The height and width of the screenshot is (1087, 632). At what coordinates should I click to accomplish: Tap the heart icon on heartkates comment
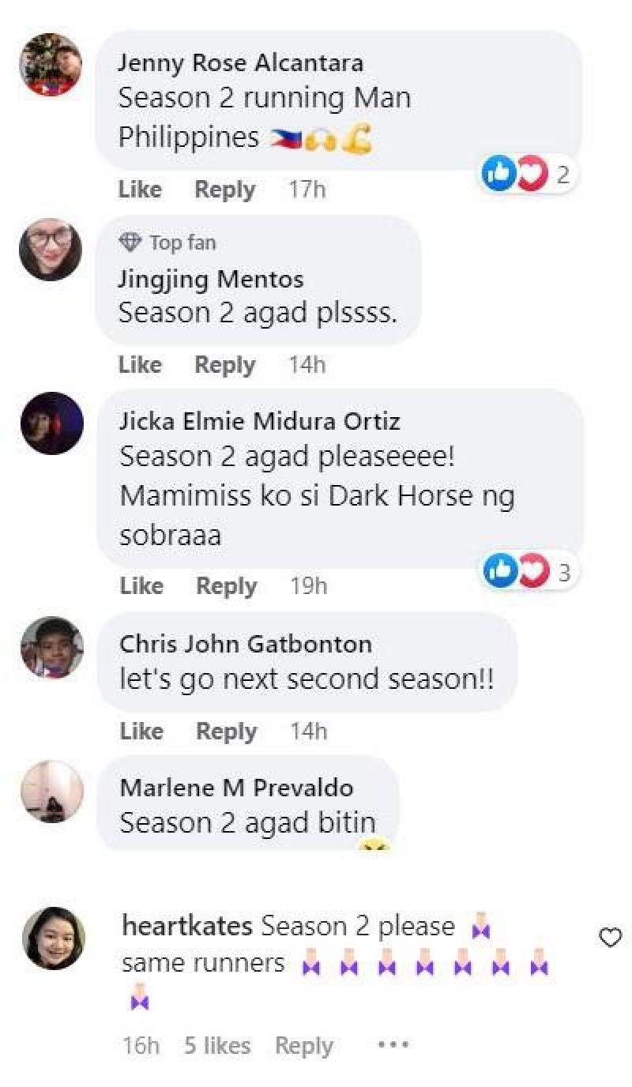tap(610, 938)
